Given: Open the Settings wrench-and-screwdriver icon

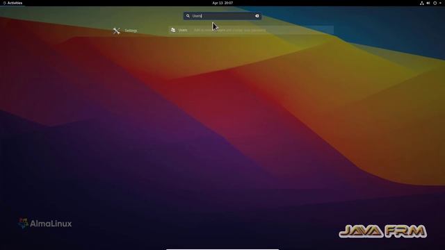Looking at the screenshot, I should (116, 31).
